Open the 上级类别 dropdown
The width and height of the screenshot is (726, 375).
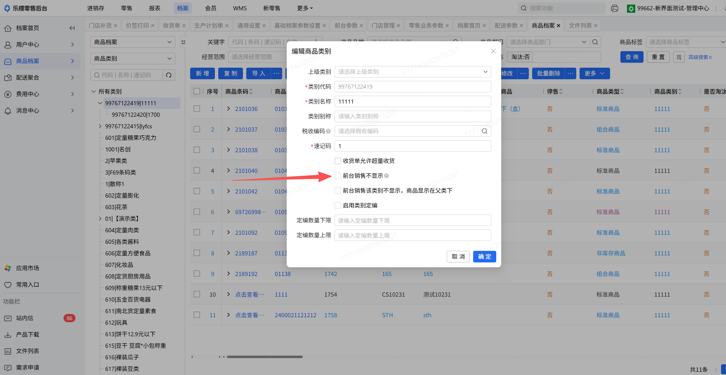point(412,72)
